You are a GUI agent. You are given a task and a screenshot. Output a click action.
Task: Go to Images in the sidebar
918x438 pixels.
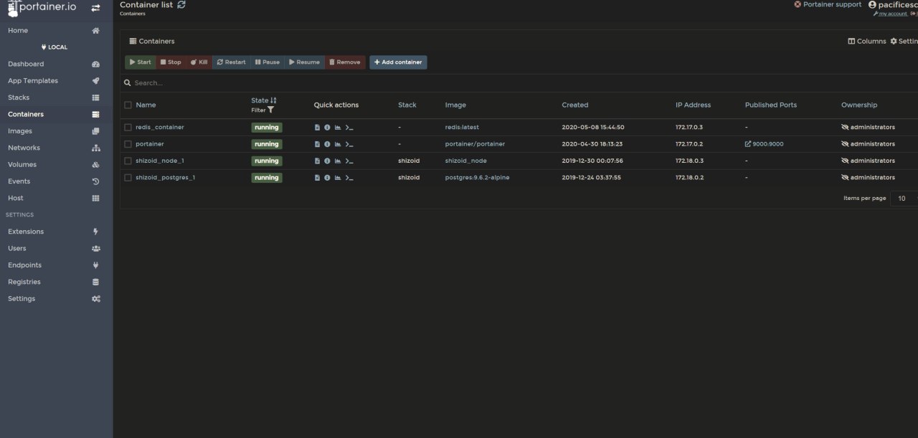56,131
